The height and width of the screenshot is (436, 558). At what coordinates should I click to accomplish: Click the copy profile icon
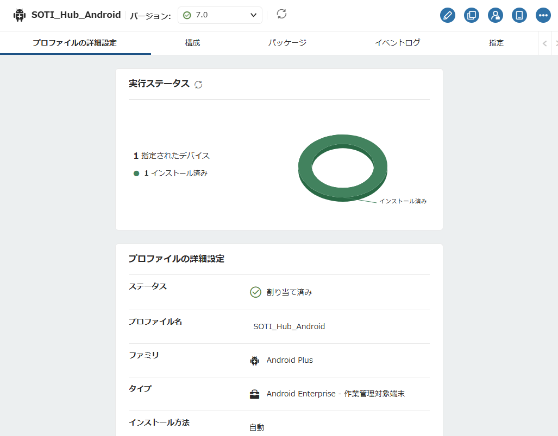click(x=472, y=15)
